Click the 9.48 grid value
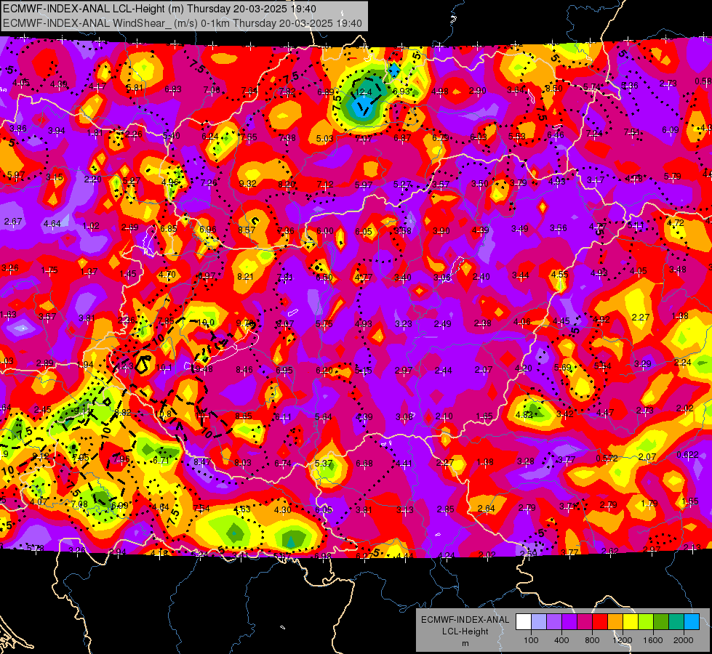This screenshot has height=654, width=712. pos(204,369)
